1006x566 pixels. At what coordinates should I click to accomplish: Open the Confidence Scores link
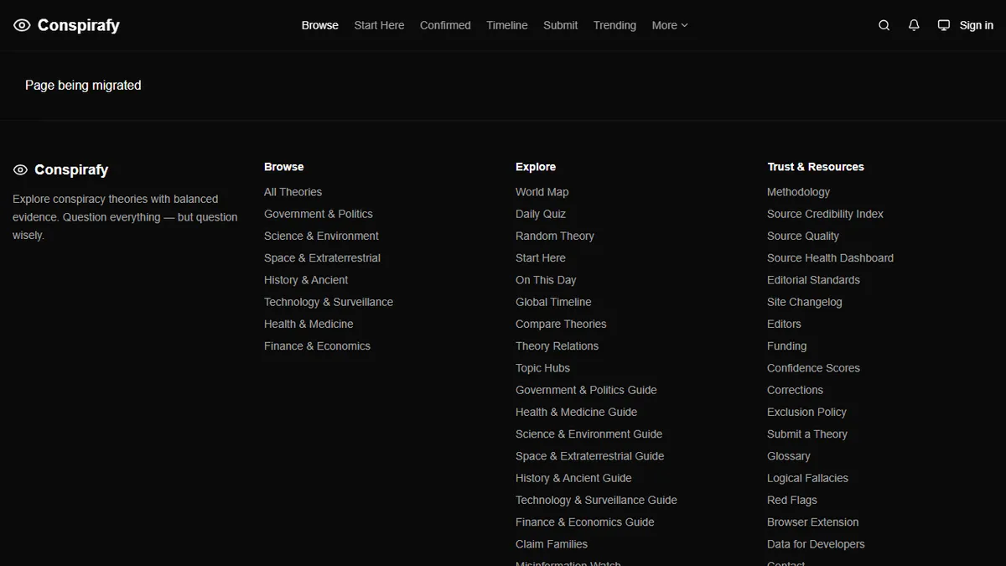813,368
